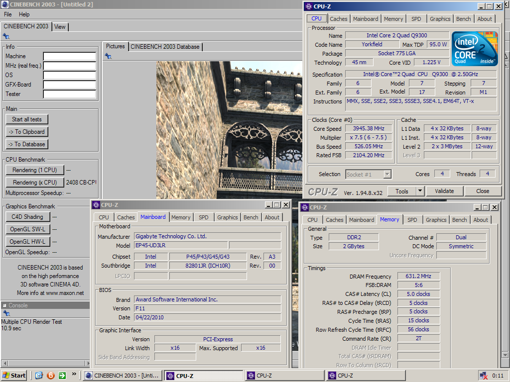Click the pin icon in Pictures panel

coord(108,56)
